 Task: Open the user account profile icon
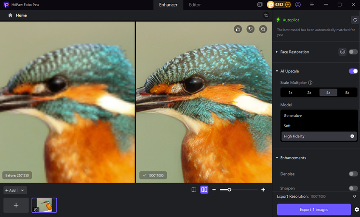[298, 5]
